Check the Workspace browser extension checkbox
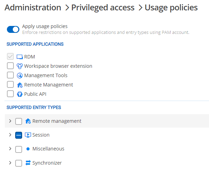The image size is (209, 175). [x=10, y=66]
